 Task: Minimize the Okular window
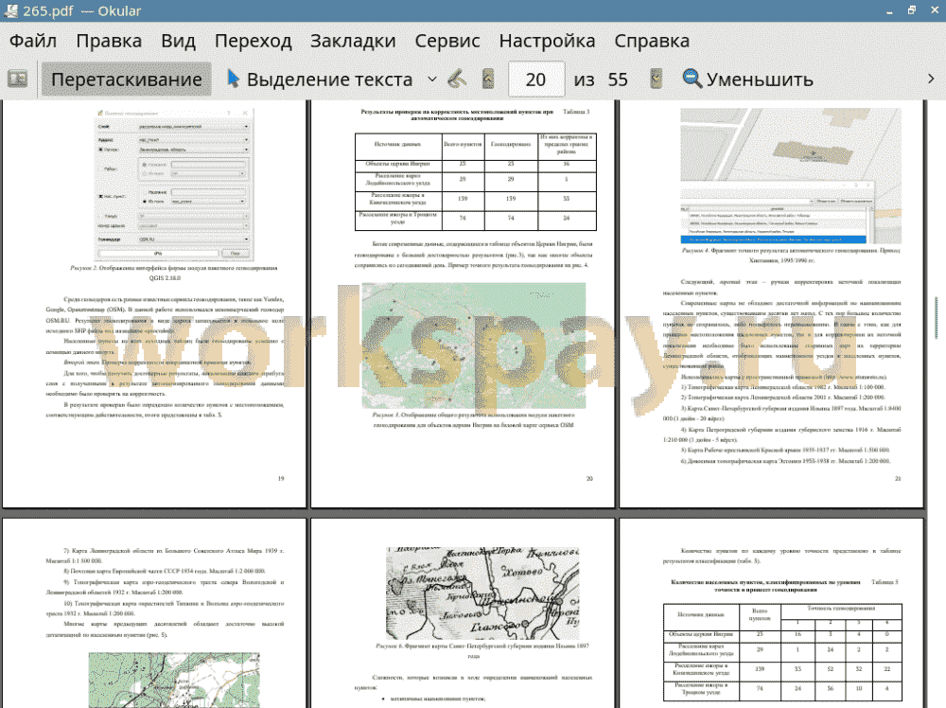pyautogui.click(x=889, y=10)
